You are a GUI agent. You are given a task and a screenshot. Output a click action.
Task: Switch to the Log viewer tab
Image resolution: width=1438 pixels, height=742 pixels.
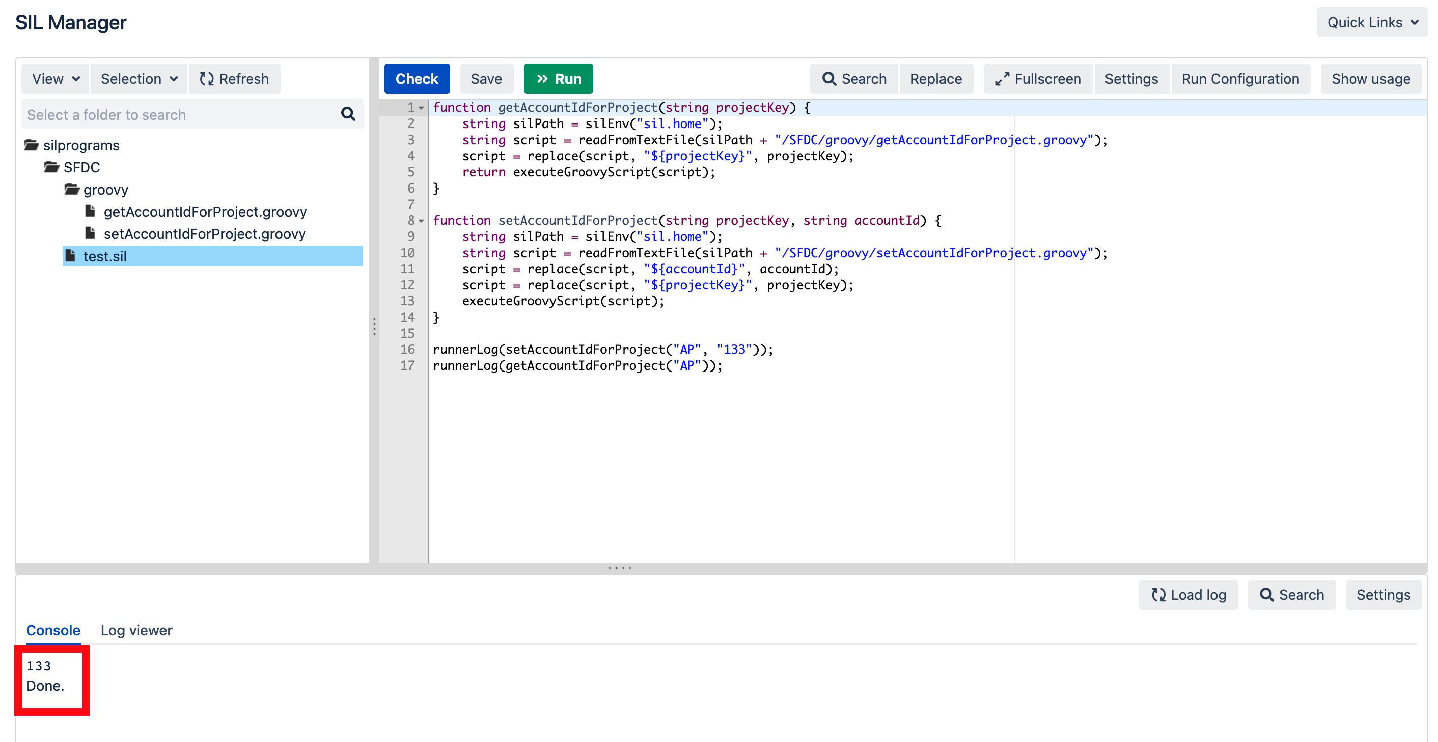click(136, 630)
